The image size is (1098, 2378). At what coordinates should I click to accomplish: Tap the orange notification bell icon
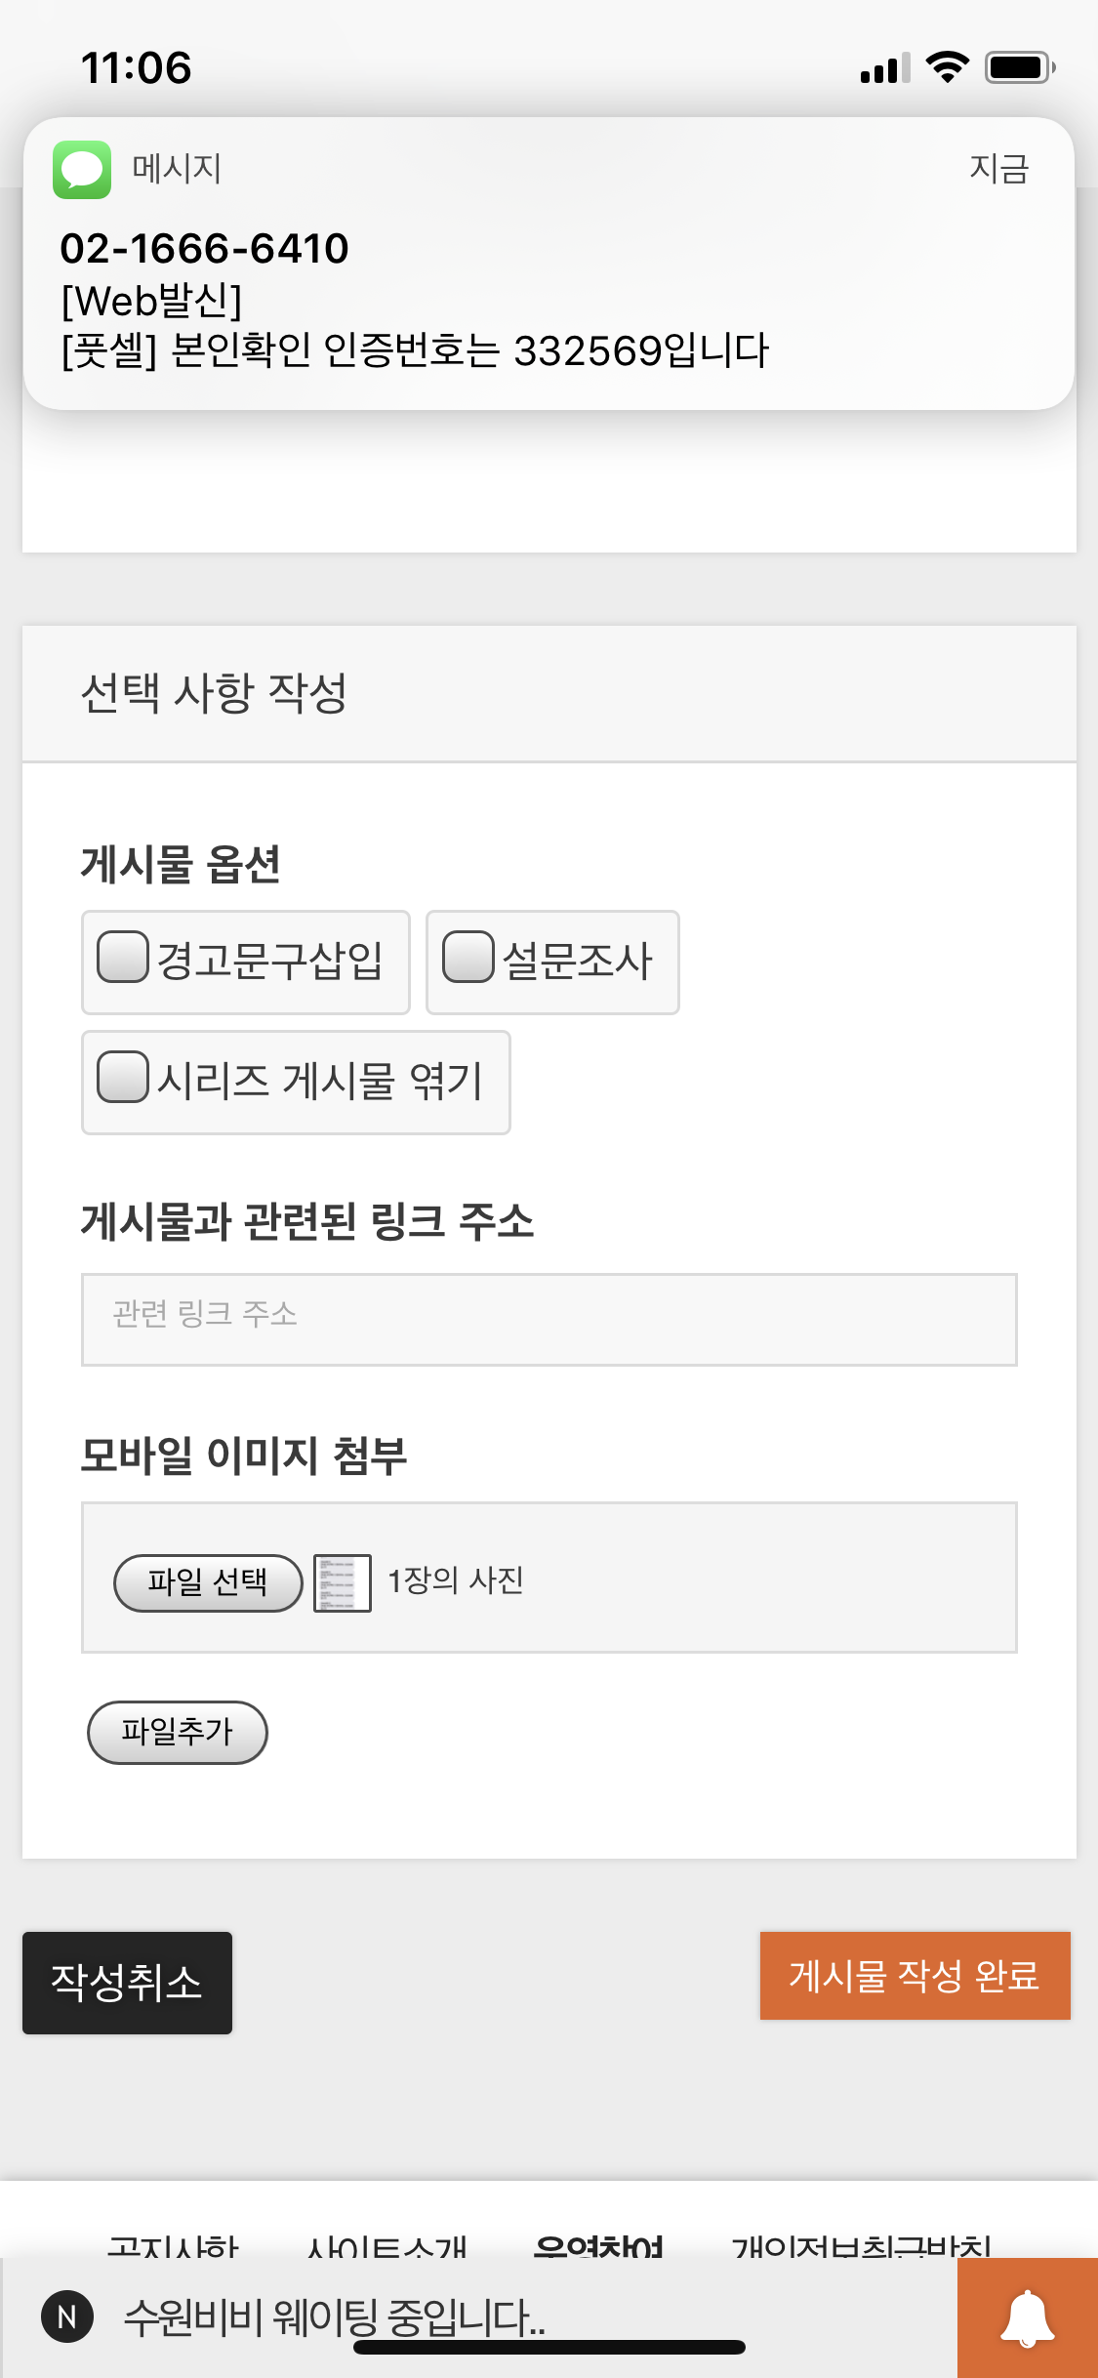pyautogui.click(x=1028, y=2317)
